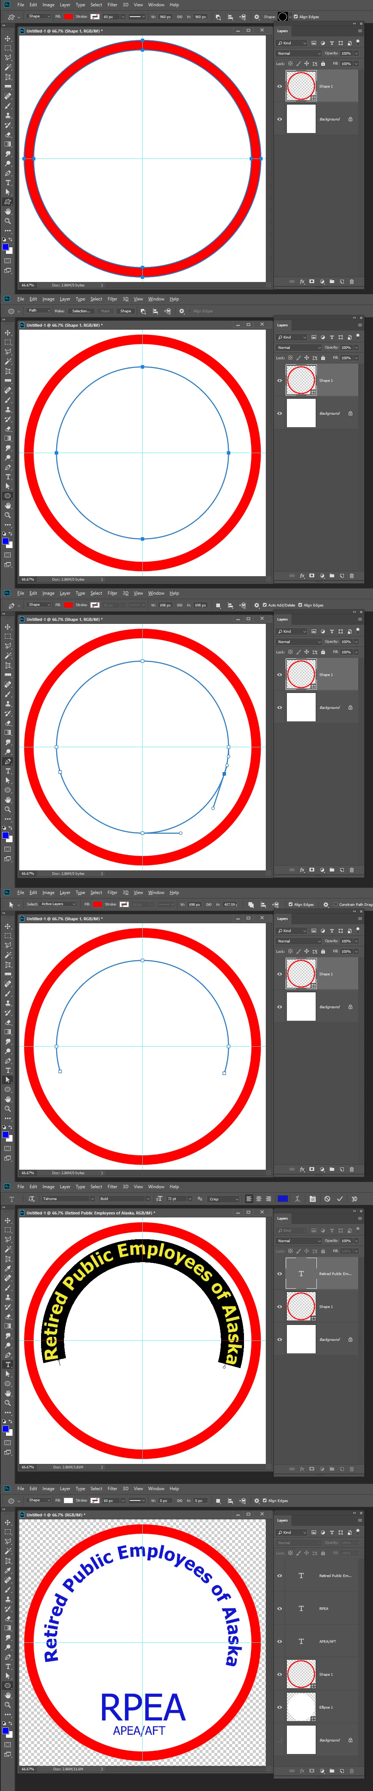Toggle text orientation icon next to Tahoma font
The image size is (373, 1791).
point(31,1199)
